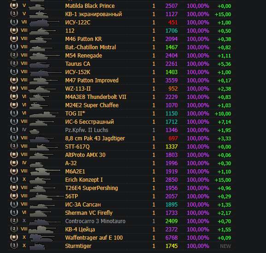Click the 1337 rating for STT-617Q
Viewport: 266px width, 253px height.
pyautogui.click(x=172, y=147)
